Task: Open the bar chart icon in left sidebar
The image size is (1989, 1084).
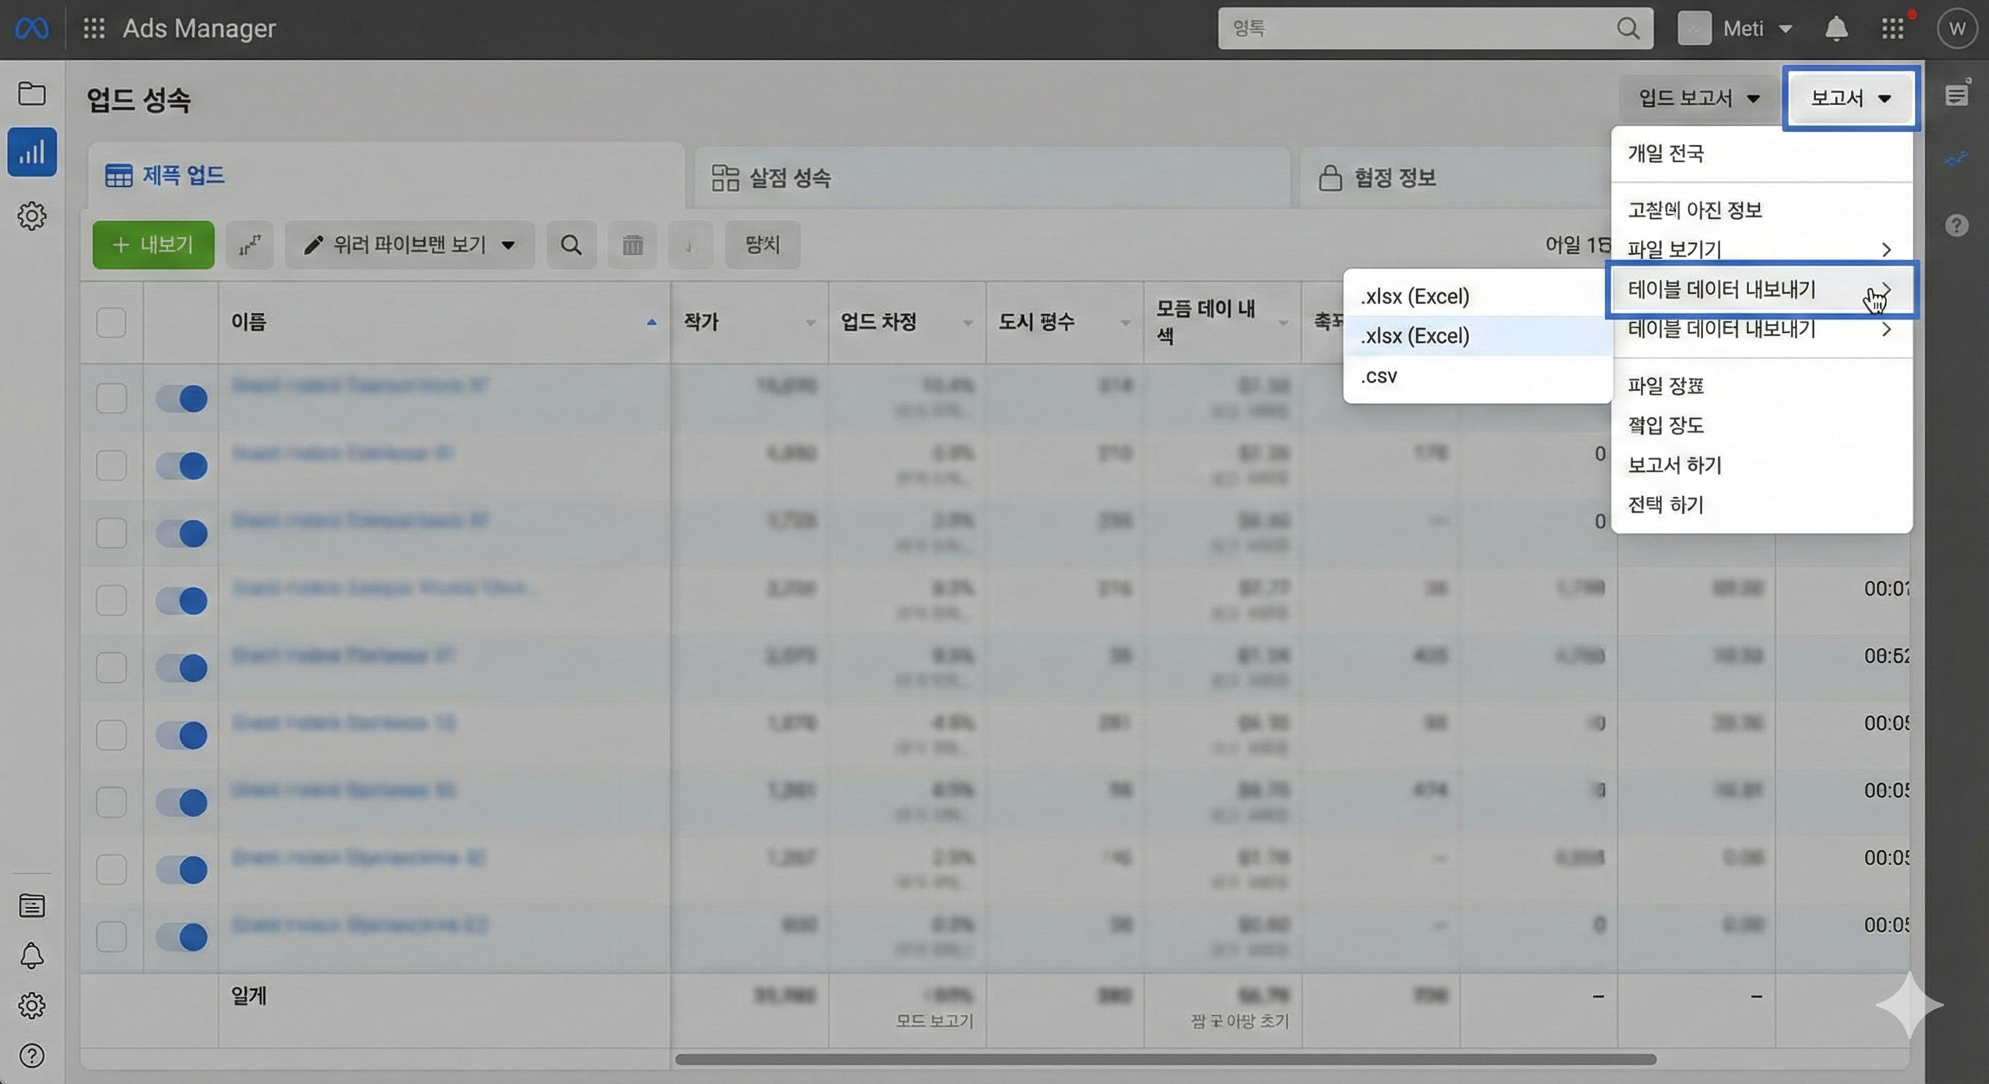Action: pyautogui.click(x=32, y=152)
